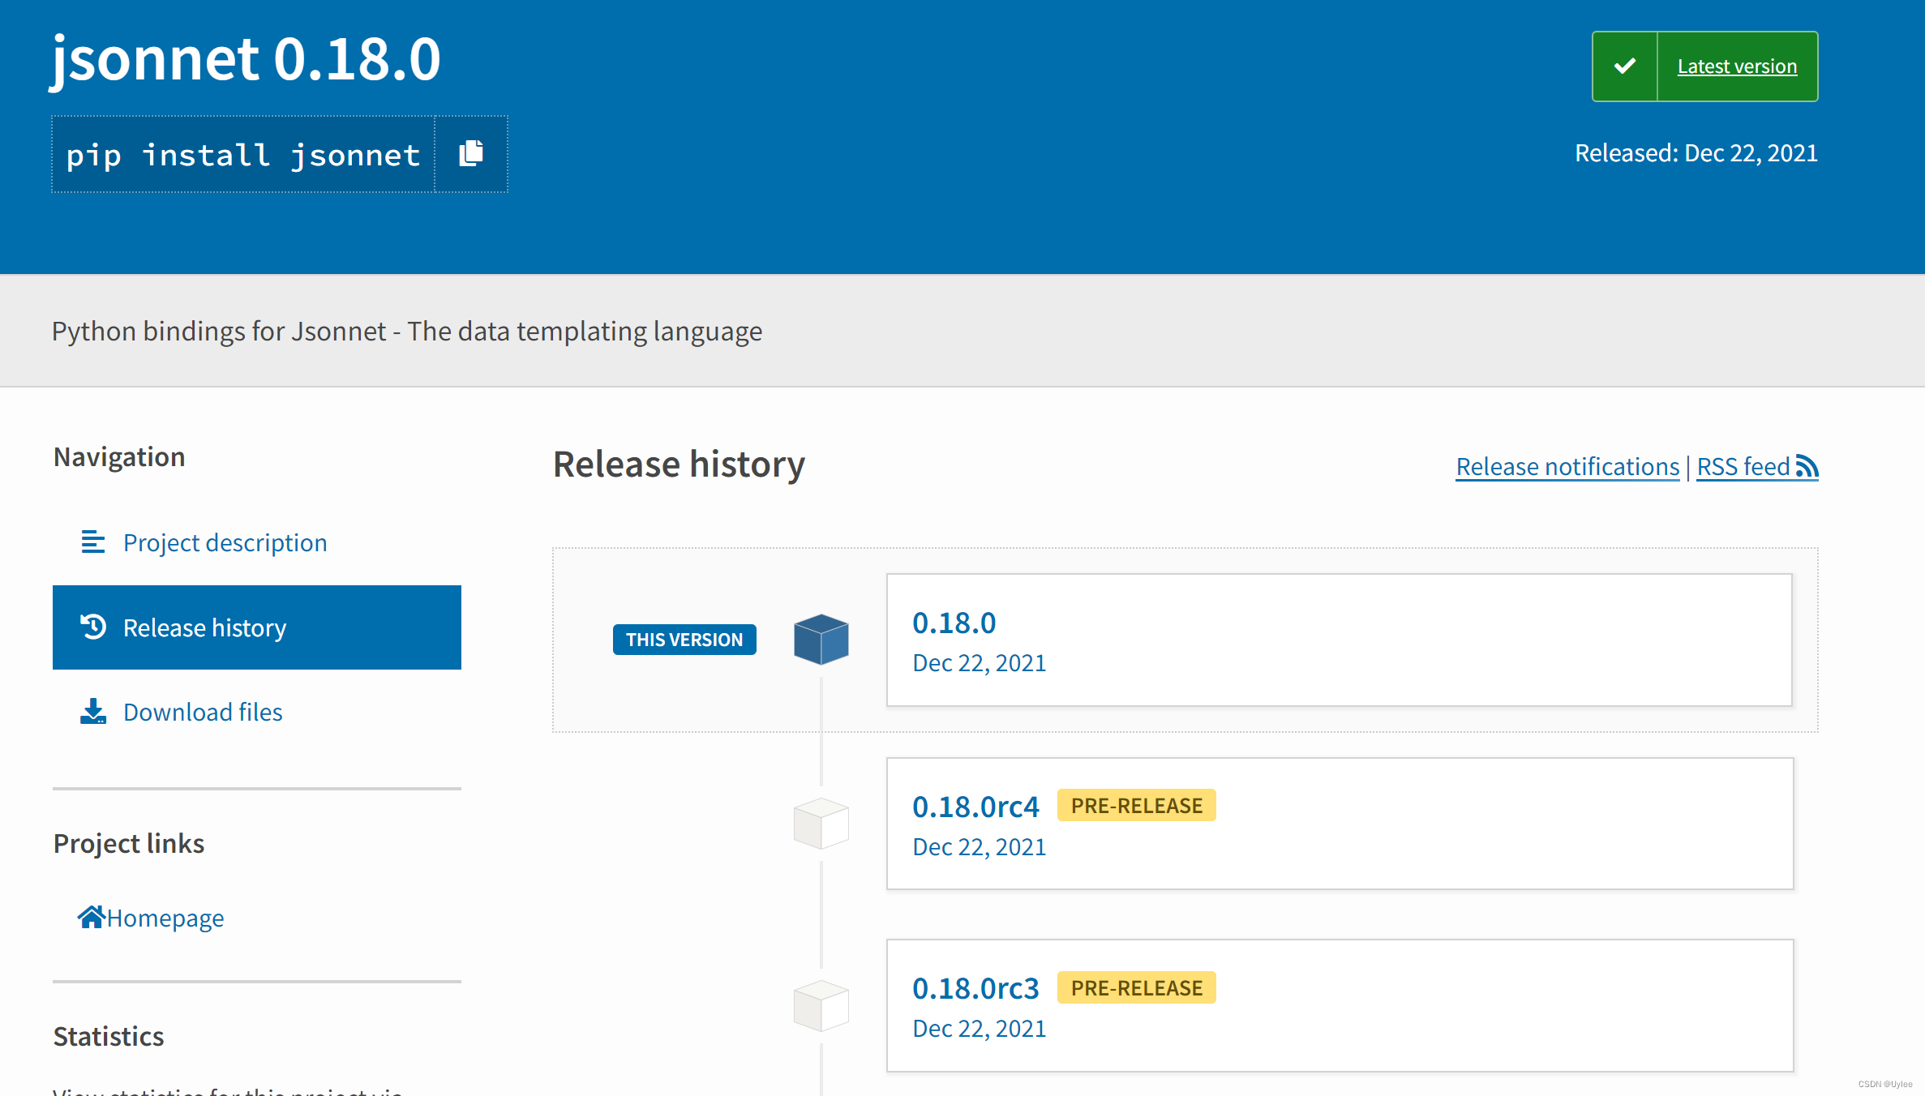This screenshot has width=1925, height=1096.
Task: Open the Release notifications link
Action: (x=1567, y=466)
